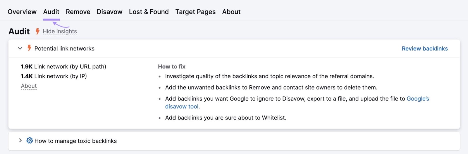Select 1.9K Link network by URL path
Screen dimensions: 468x154
click(x=63, y=67)
